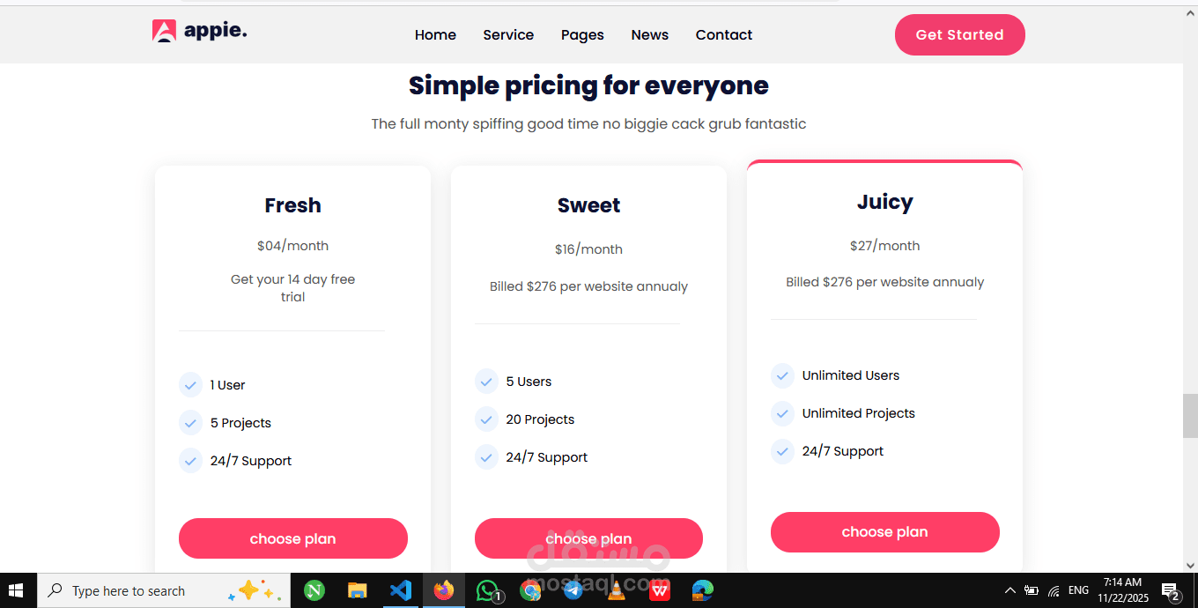Viewport: 1198px width, 608px height.
Task: Choose the Juicy plan
Action: (884, 532)
